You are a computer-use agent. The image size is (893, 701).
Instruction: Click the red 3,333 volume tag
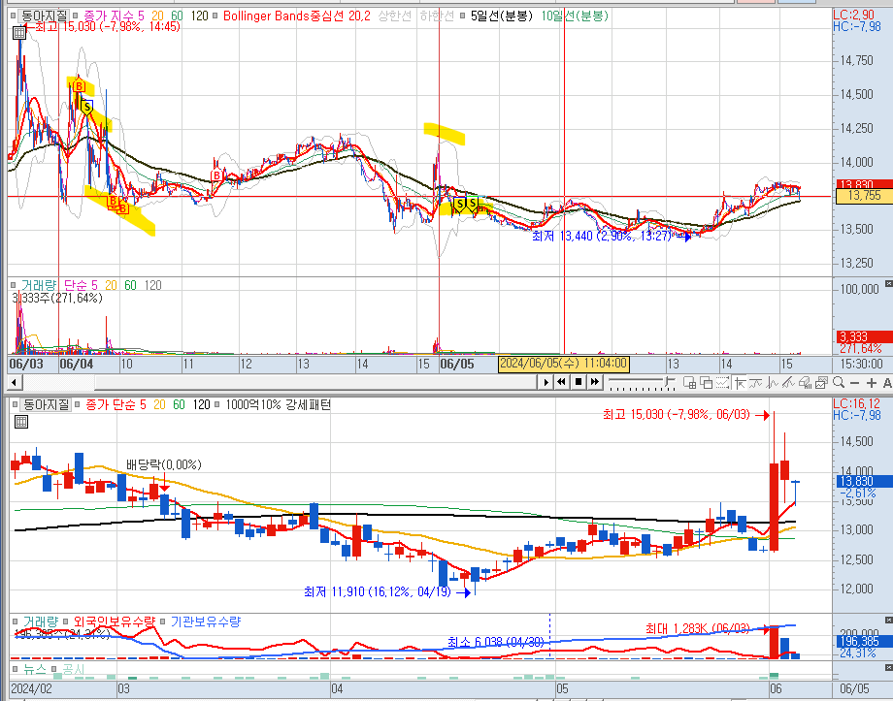click(864, 336)
